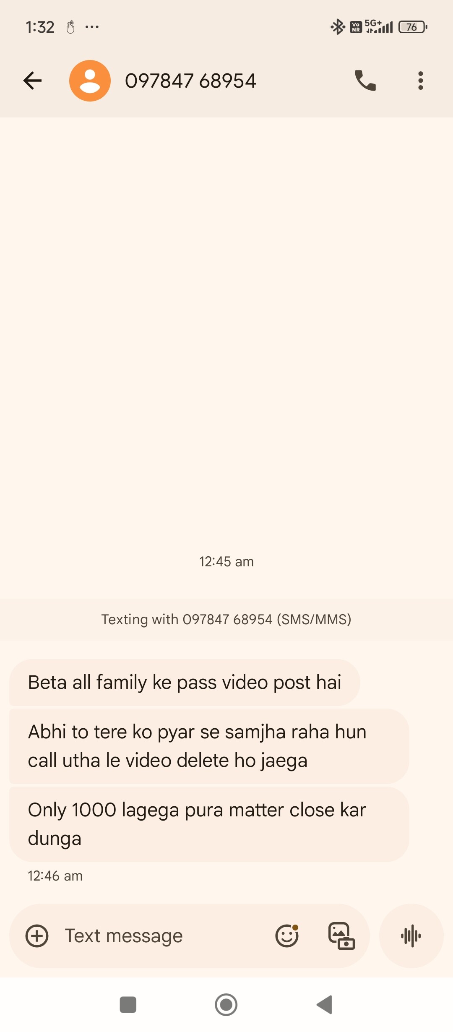Tap the plus attachment icon
The image size is (453, 1032).
click(37, 936)
